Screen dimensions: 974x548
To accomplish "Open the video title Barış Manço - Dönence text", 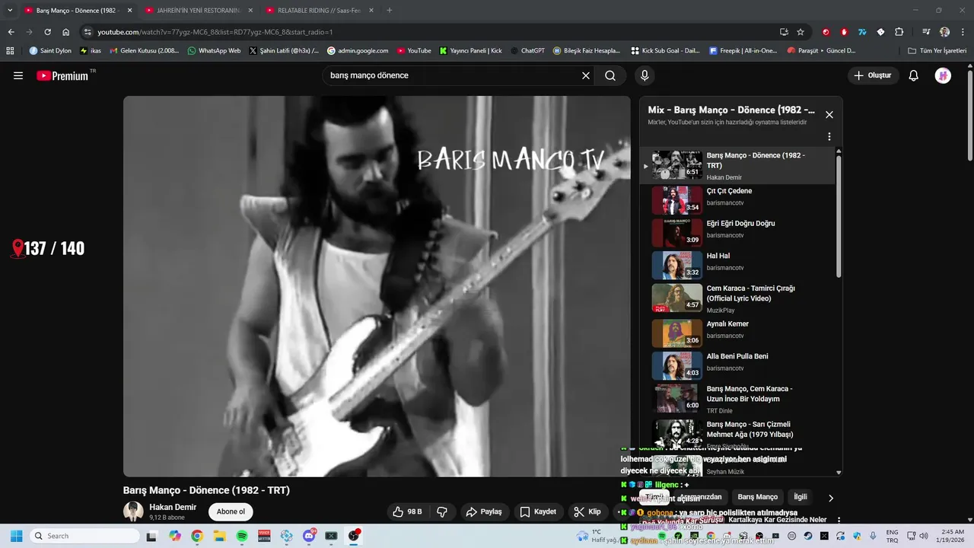I will pos(206,490).
